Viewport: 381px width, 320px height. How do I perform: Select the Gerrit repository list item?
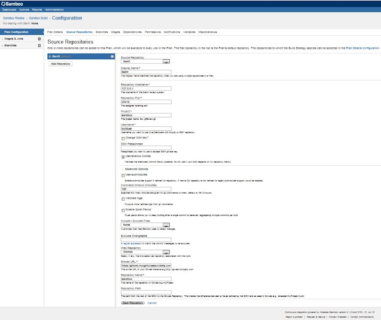81,56
